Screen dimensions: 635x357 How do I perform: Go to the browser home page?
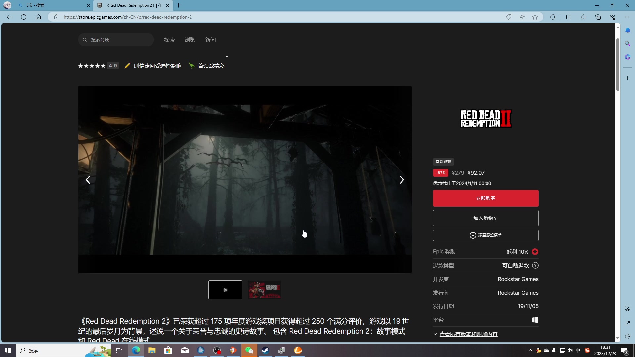[38, 17]
